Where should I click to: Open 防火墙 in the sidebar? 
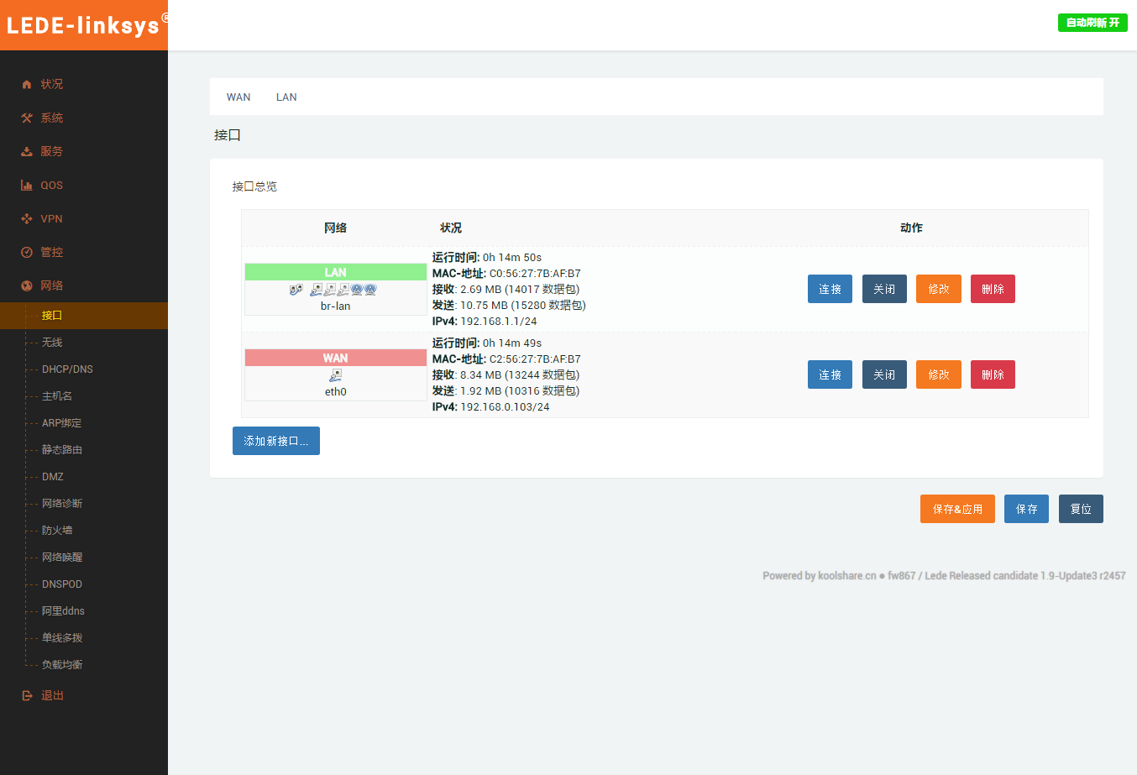[x=57, y=531]
